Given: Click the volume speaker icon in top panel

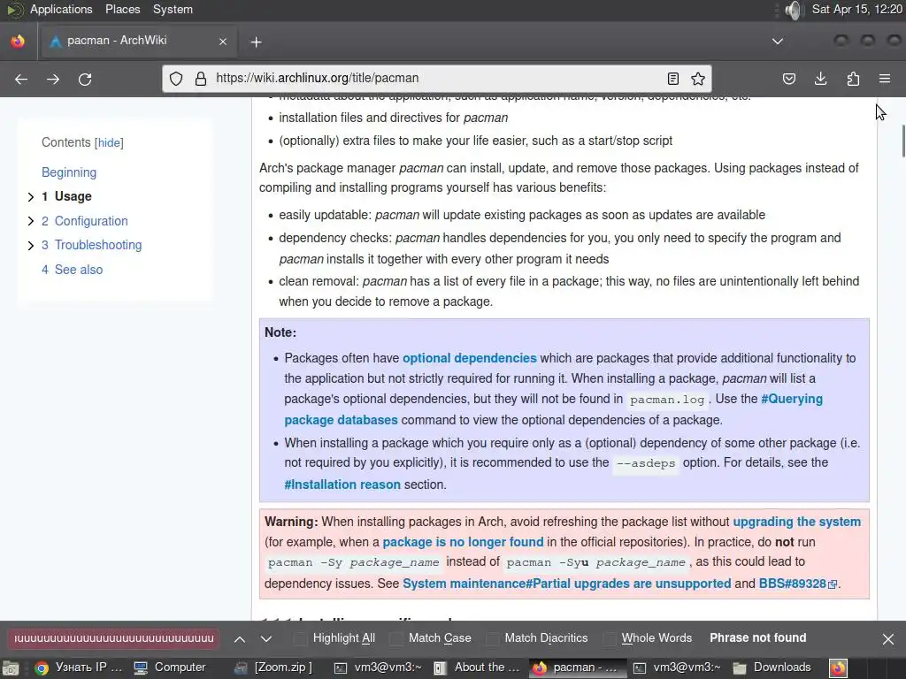Looking at the screenshot, I should click(x=794, y=10).
